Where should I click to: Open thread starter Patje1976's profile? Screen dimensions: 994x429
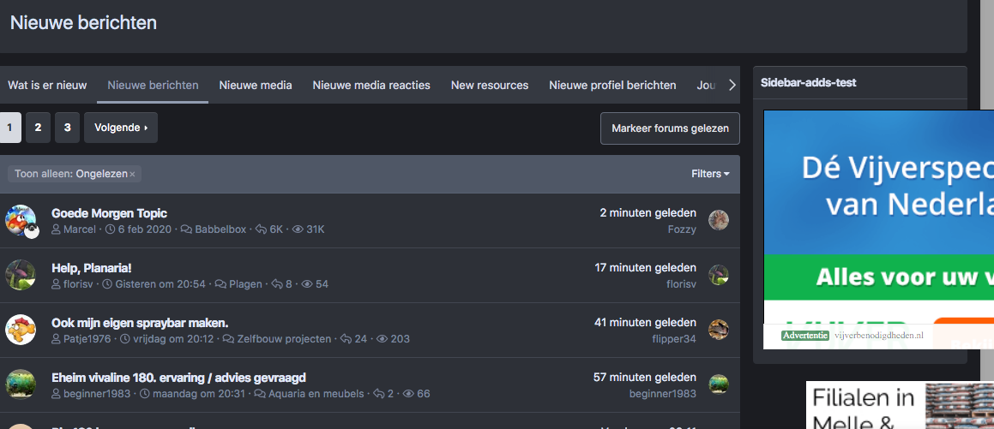click(87, 338)
